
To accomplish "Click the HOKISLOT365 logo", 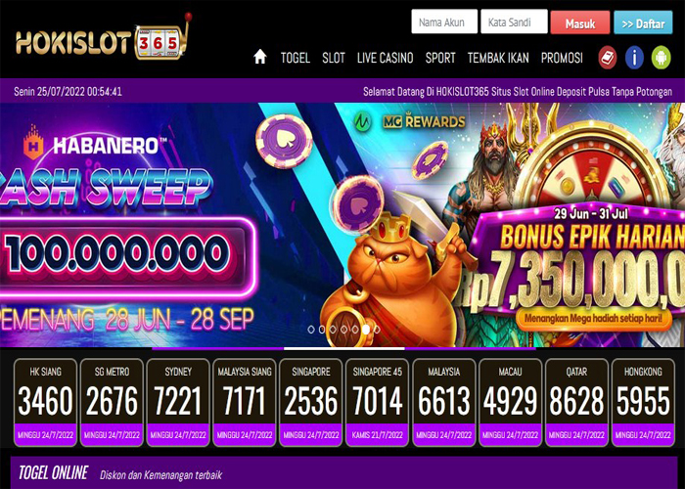I will (103, 38).
